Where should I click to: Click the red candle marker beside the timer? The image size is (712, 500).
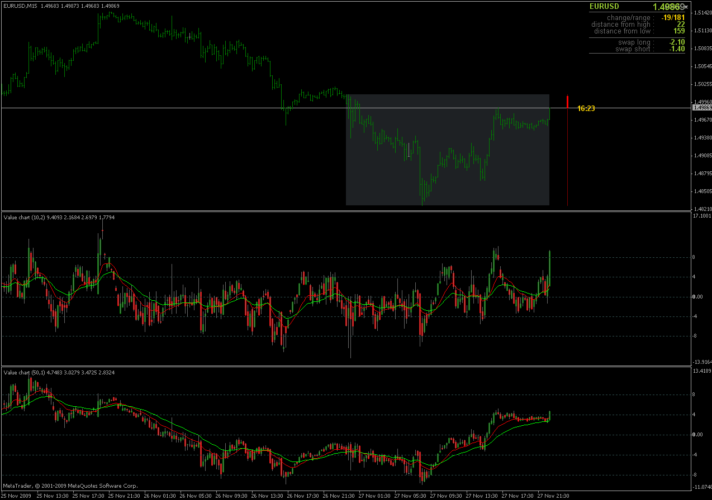point(567,102)
